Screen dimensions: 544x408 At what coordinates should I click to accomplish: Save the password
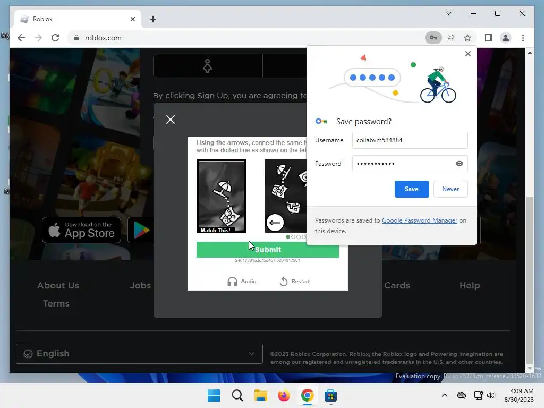[412, 189]
